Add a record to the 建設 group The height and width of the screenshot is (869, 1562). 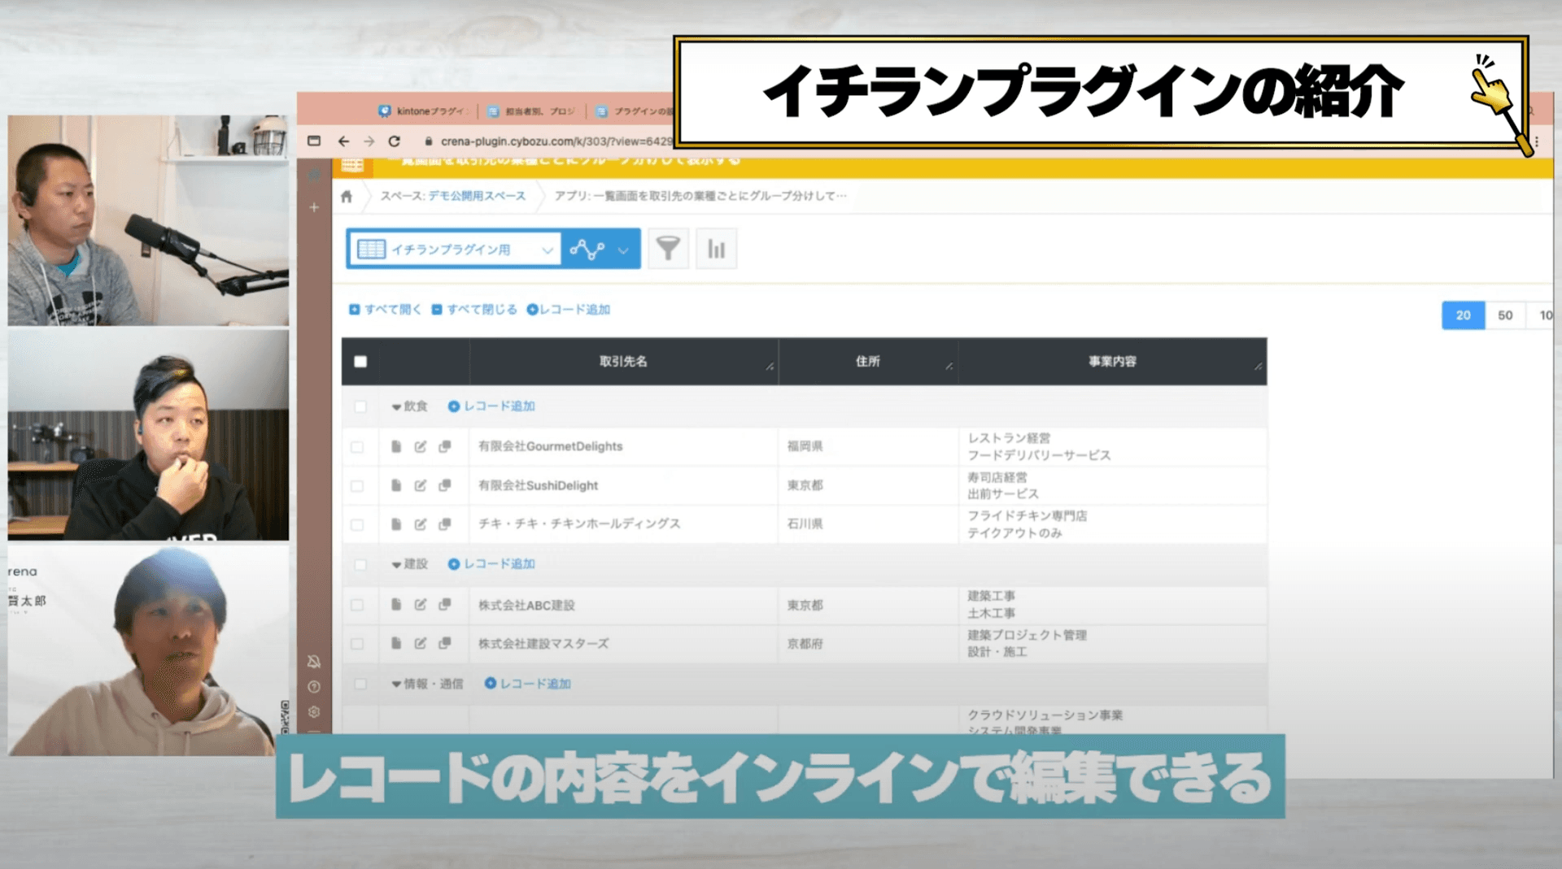(x=491, y=564)
